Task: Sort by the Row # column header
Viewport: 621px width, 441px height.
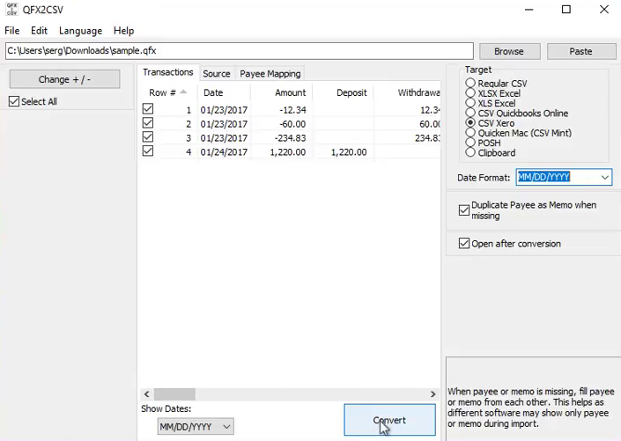Action: [167, 92]
